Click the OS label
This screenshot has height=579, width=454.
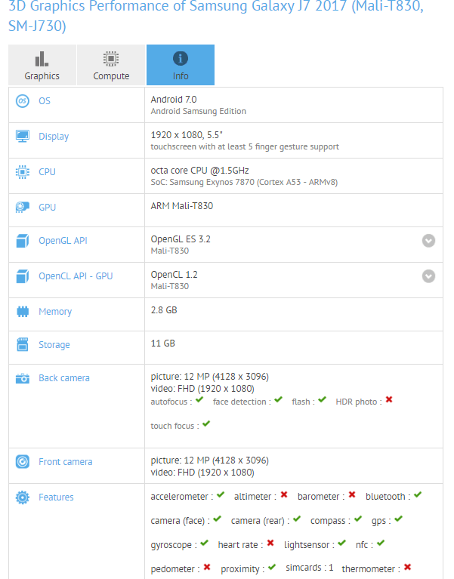point(45,101)
